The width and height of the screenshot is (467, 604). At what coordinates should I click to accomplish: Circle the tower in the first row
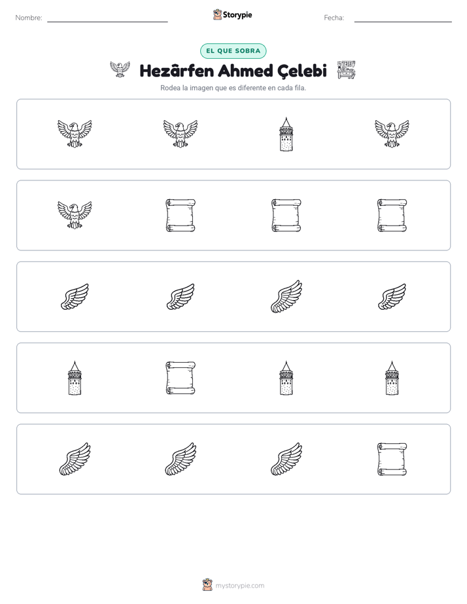pyautogui.click(x=286, y=134)
